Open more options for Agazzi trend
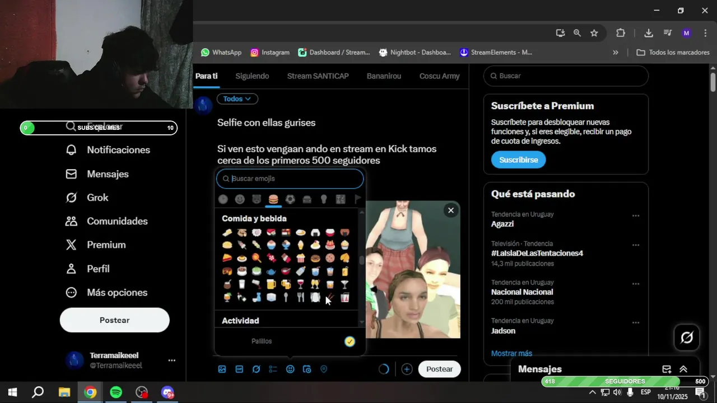 (636, 215)
